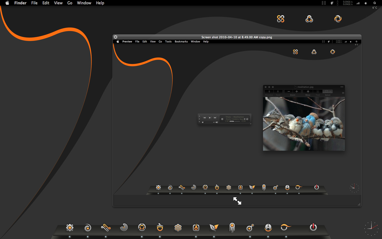
Task: Open the File menu in the Finder menu bar
Action: (34, 3)
